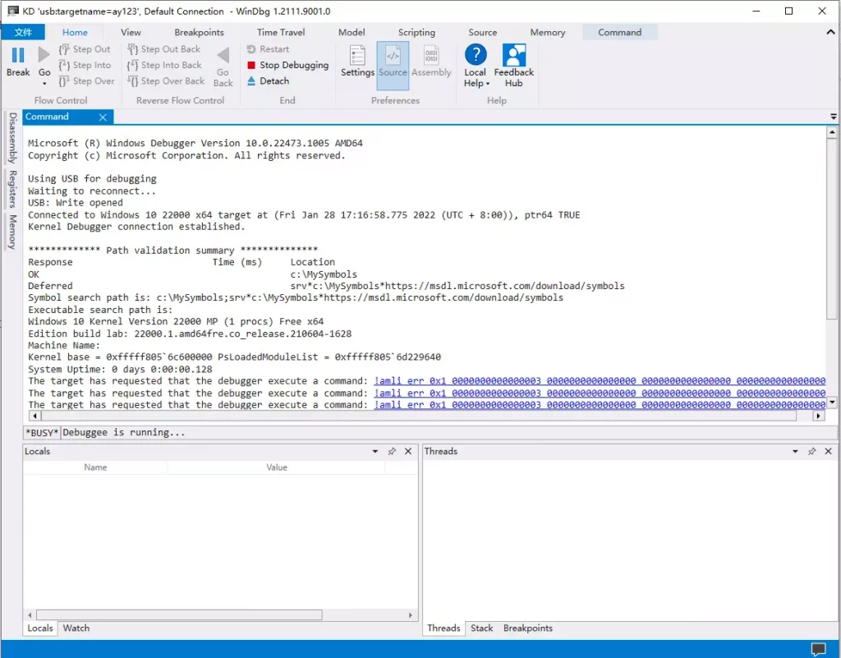
Task: Pin the Locals panel
Action: tap(392, 451)
